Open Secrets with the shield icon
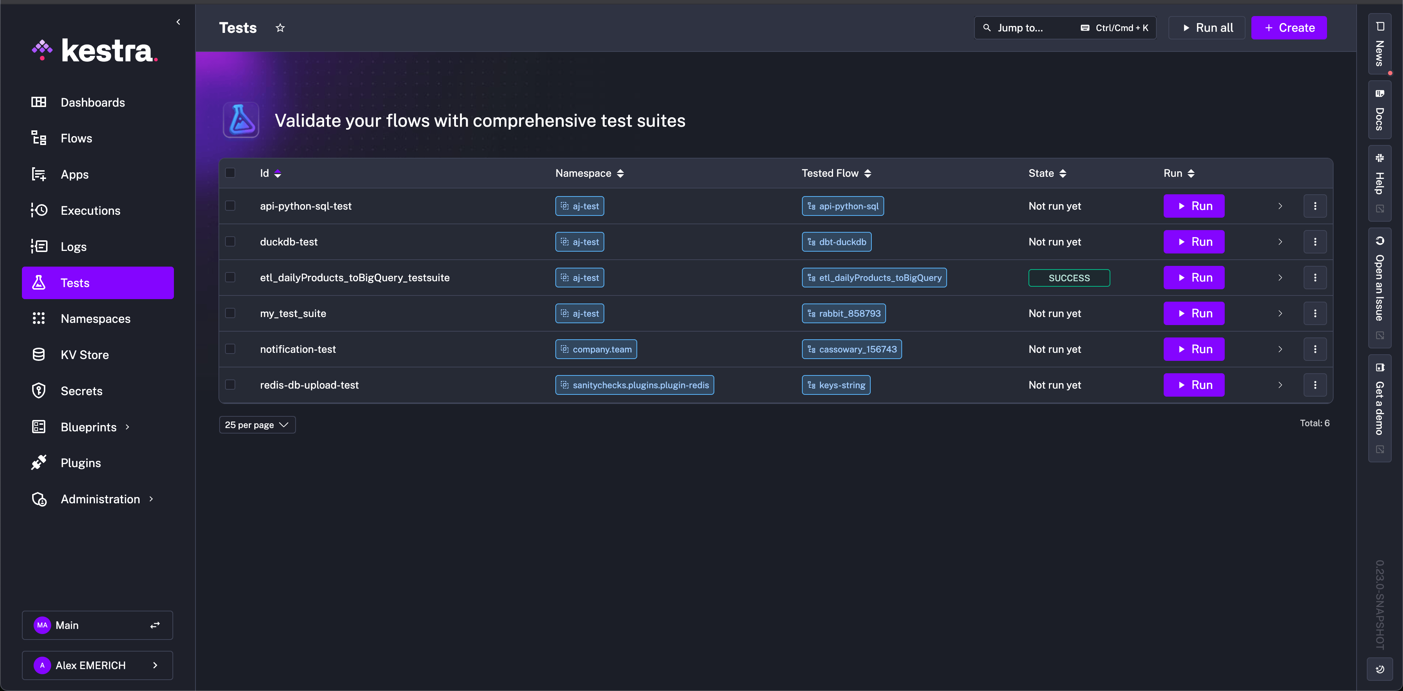 (x=39, y=390)
